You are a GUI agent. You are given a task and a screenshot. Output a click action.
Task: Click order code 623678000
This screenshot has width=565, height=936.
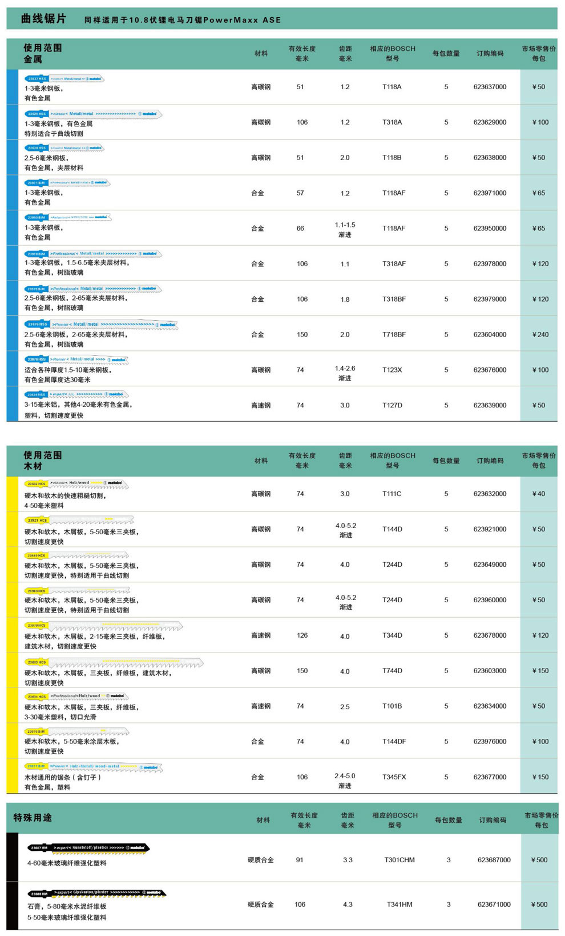(x=490, y=635)
